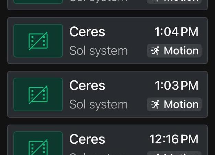Select the Motion badge on the 1:04 PM event
The width and height of the screenshot is (215, 155).
(174, 51)
